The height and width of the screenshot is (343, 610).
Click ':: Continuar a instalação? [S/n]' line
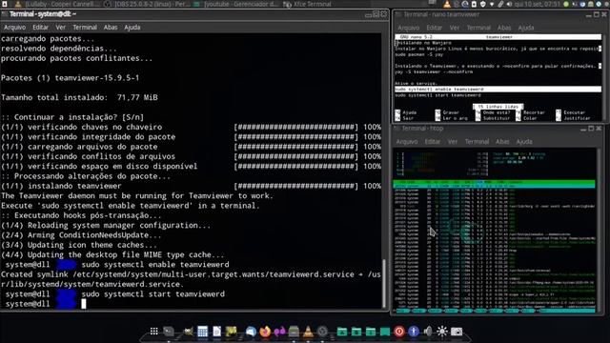pos(72,117)
